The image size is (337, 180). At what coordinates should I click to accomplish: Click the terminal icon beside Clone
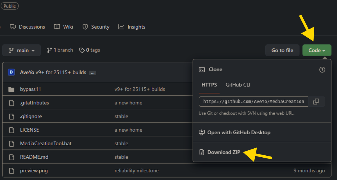pyautogui.click(x=202, y=70)
